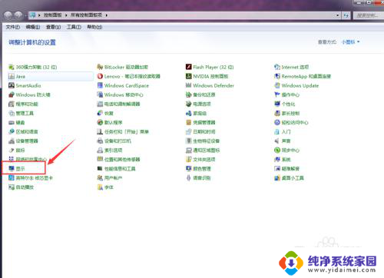Screen dimensions: 384x278
Task: Open 索引选项 (Indexing Options)
Action: (x=110, y=150)
